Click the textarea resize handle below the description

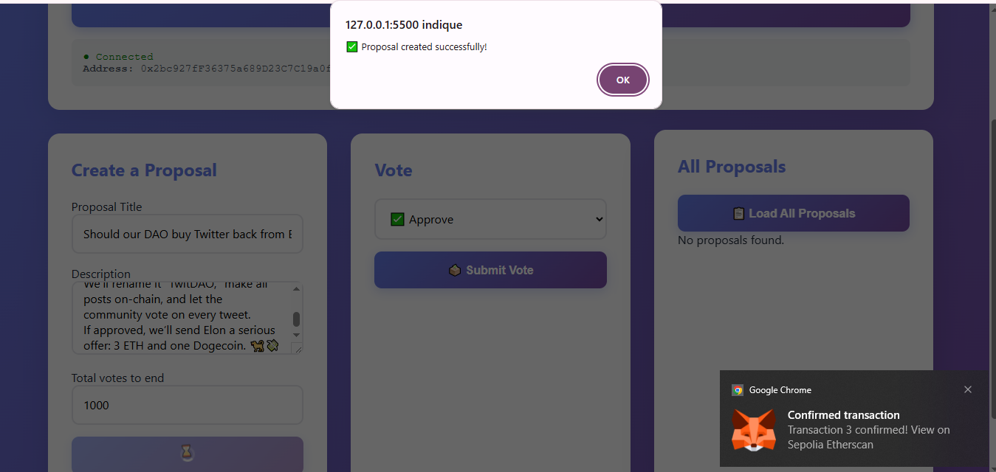click(x=298, y=349)
